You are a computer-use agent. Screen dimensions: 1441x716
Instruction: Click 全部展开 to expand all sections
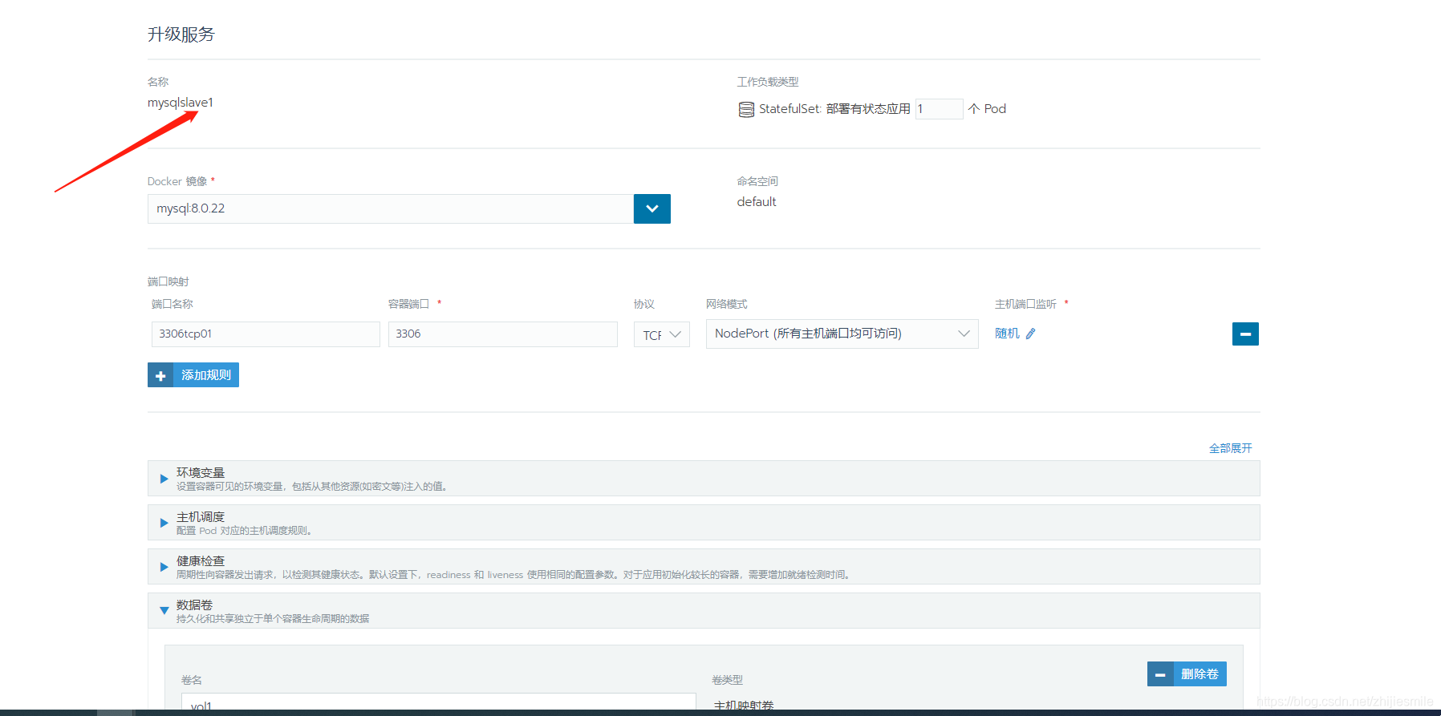(x=1230, y=448)
